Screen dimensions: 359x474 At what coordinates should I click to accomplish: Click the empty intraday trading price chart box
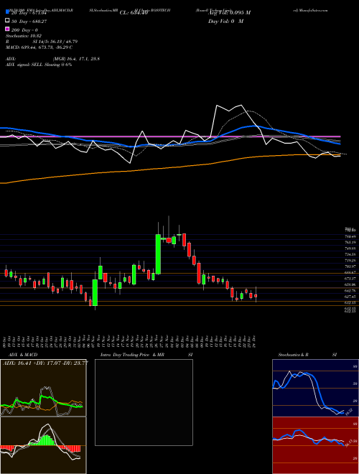pos(144,402)
